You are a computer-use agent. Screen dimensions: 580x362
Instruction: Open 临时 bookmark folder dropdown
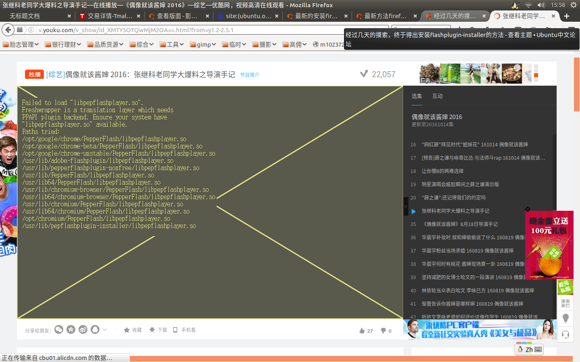click(234, 44)
